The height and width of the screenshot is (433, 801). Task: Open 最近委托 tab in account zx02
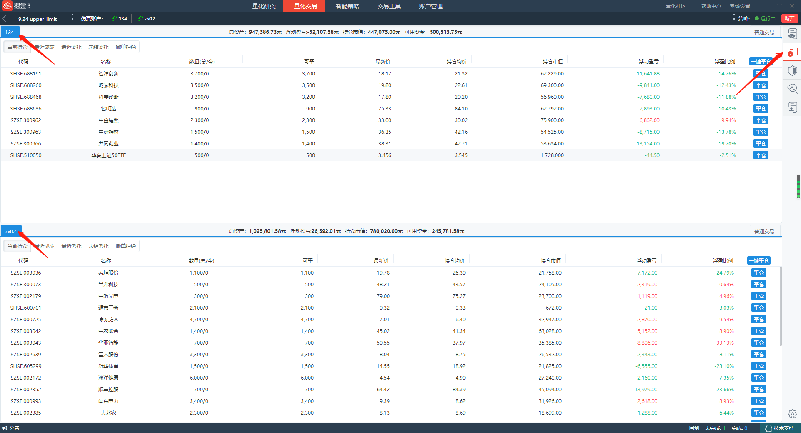coord(71,246)
